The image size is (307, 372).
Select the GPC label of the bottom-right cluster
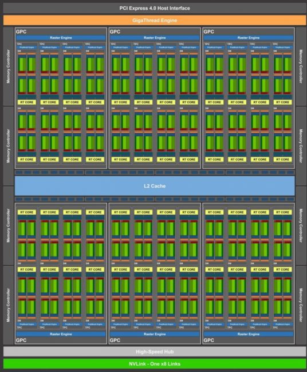click(x=208, y=340)
